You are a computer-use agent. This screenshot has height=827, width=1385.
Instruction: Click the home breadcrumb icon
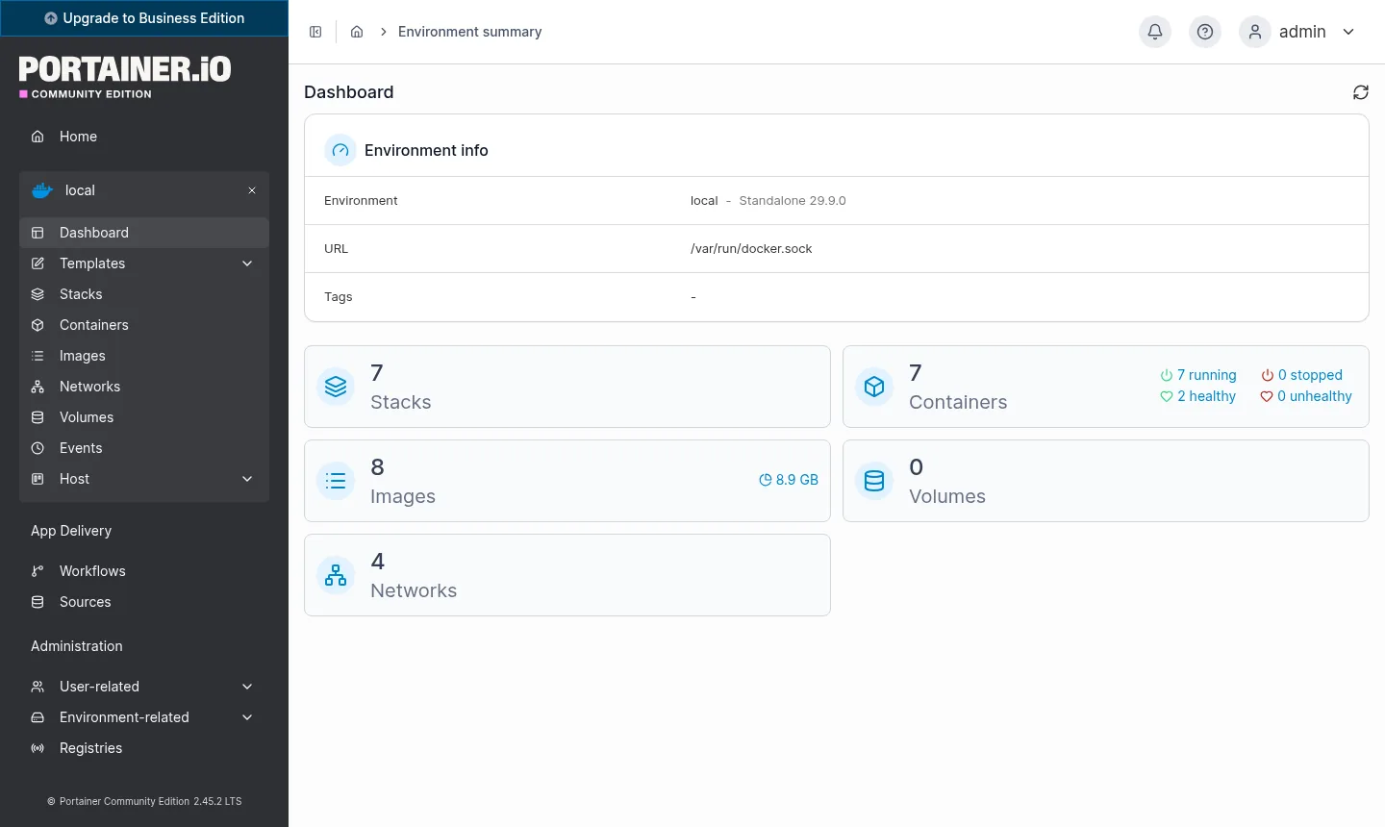[x=357, y=32]
